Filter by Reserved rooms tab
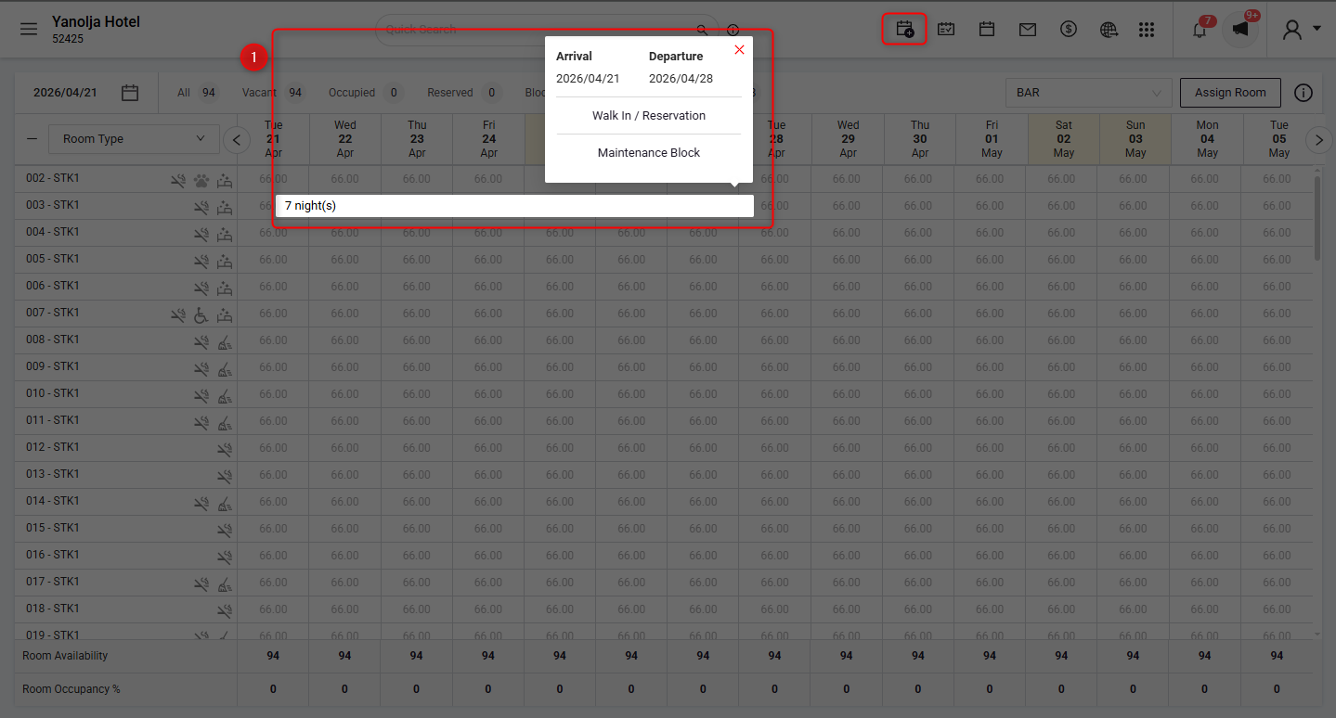 [x=463, y=93]
